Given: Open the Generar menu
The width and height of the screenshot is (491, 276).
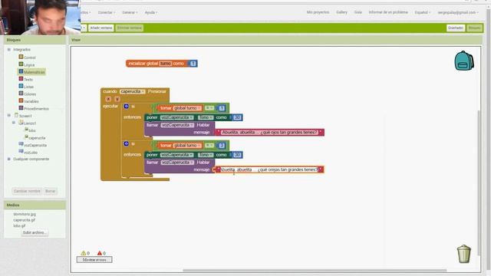Looking at the screenshot, I should coord(130,12).
